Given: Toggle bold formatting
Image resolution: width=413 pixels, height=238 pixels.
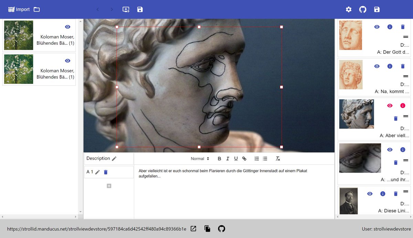Looking at the screenshot, I should (220, 159).
